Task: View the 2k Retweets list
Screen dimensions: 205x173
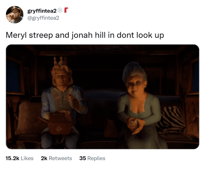Action: (x=56, y=158)
